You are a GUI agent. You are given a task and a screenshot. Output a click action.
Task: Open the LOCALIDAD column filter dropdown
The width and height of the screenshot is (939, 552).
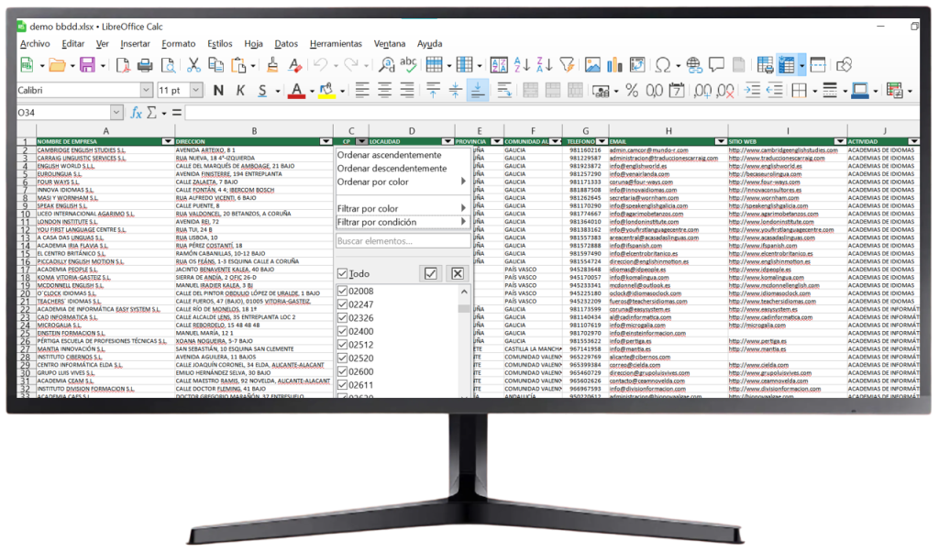[x=447, y=141]
